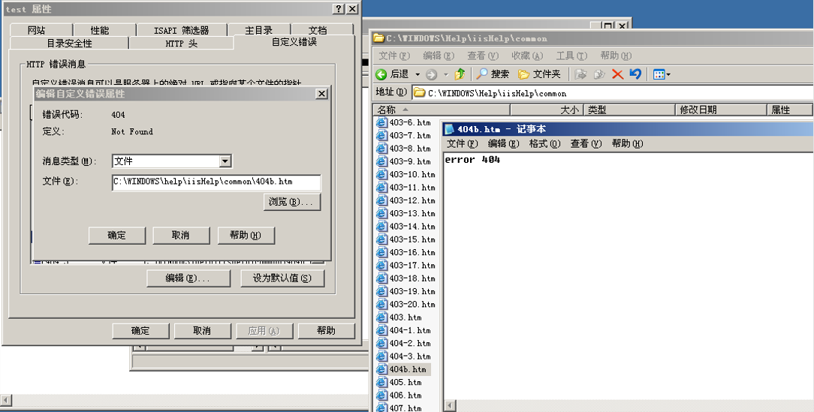Click the Forward arrow icon in Explorer
The image size is (814, 412).
[x=431, y=75]
